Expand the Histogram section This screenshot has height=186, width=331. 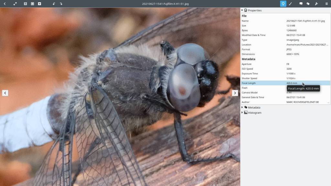point(242,113)
